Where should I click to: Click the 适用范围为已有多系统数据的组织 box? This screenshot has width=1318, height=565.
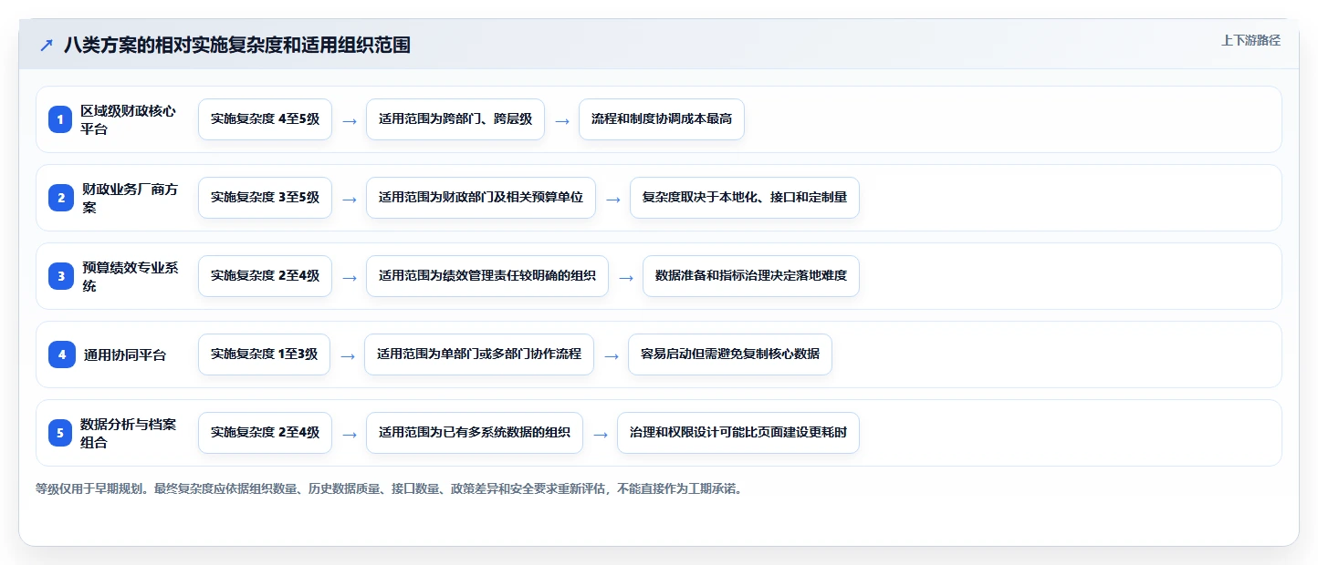[x=475, y=433]
